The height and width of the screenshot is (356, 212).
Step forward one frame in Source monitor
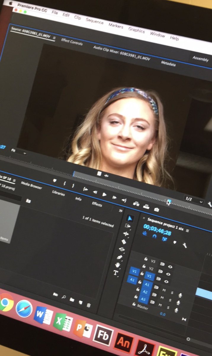pos(114,197)
